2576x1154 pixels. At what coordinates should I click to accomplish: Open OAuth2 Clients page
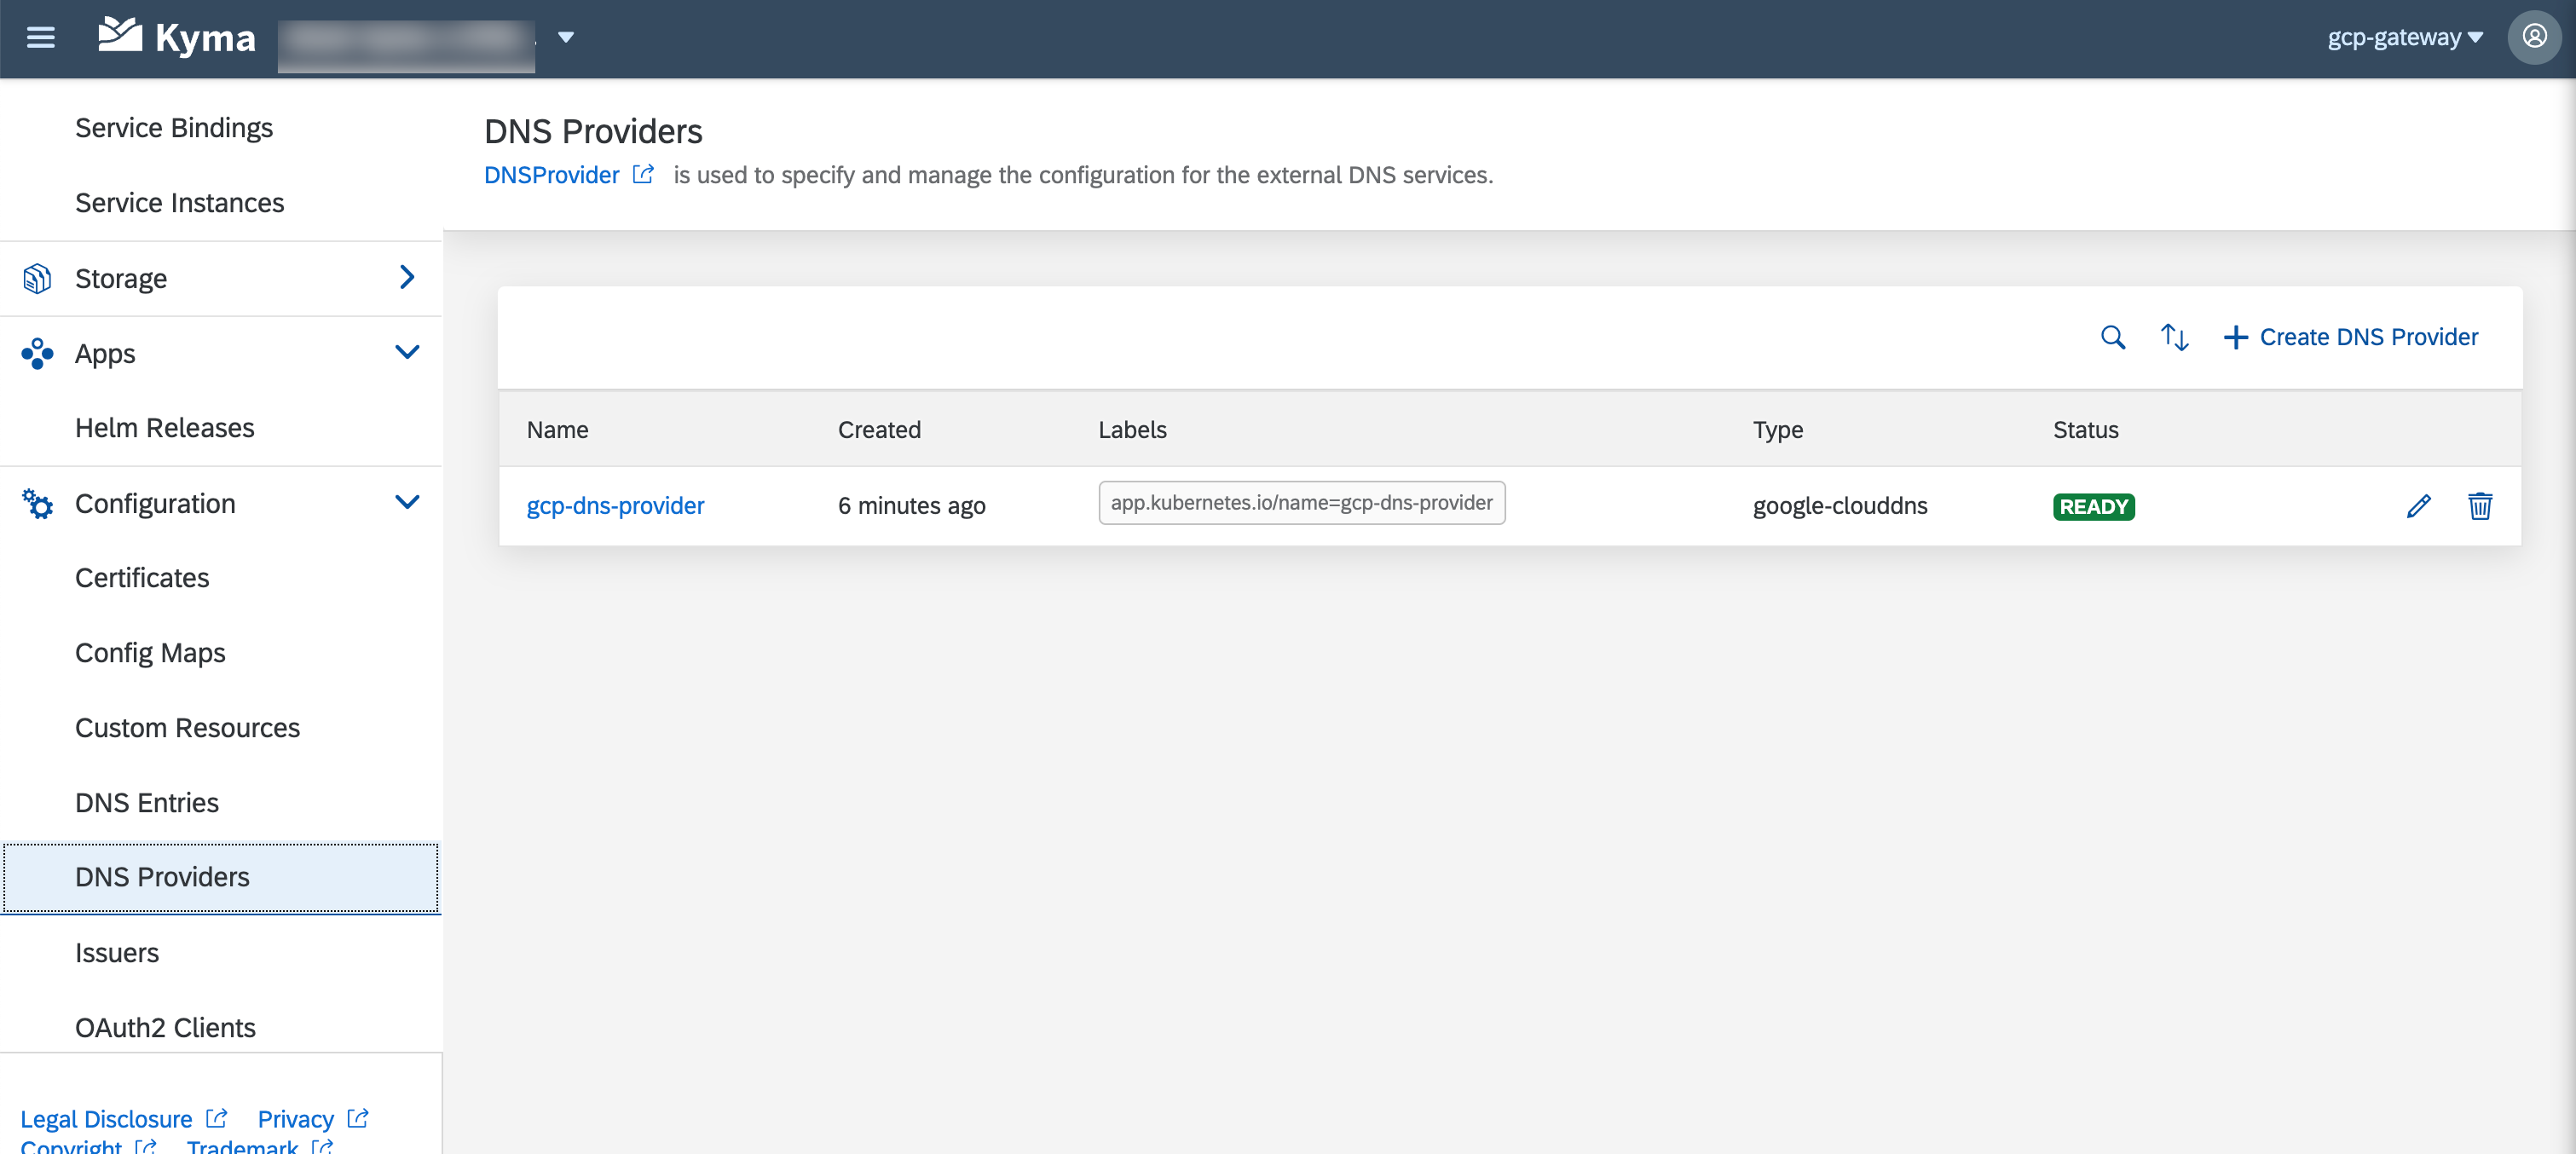pos(165,1028)
